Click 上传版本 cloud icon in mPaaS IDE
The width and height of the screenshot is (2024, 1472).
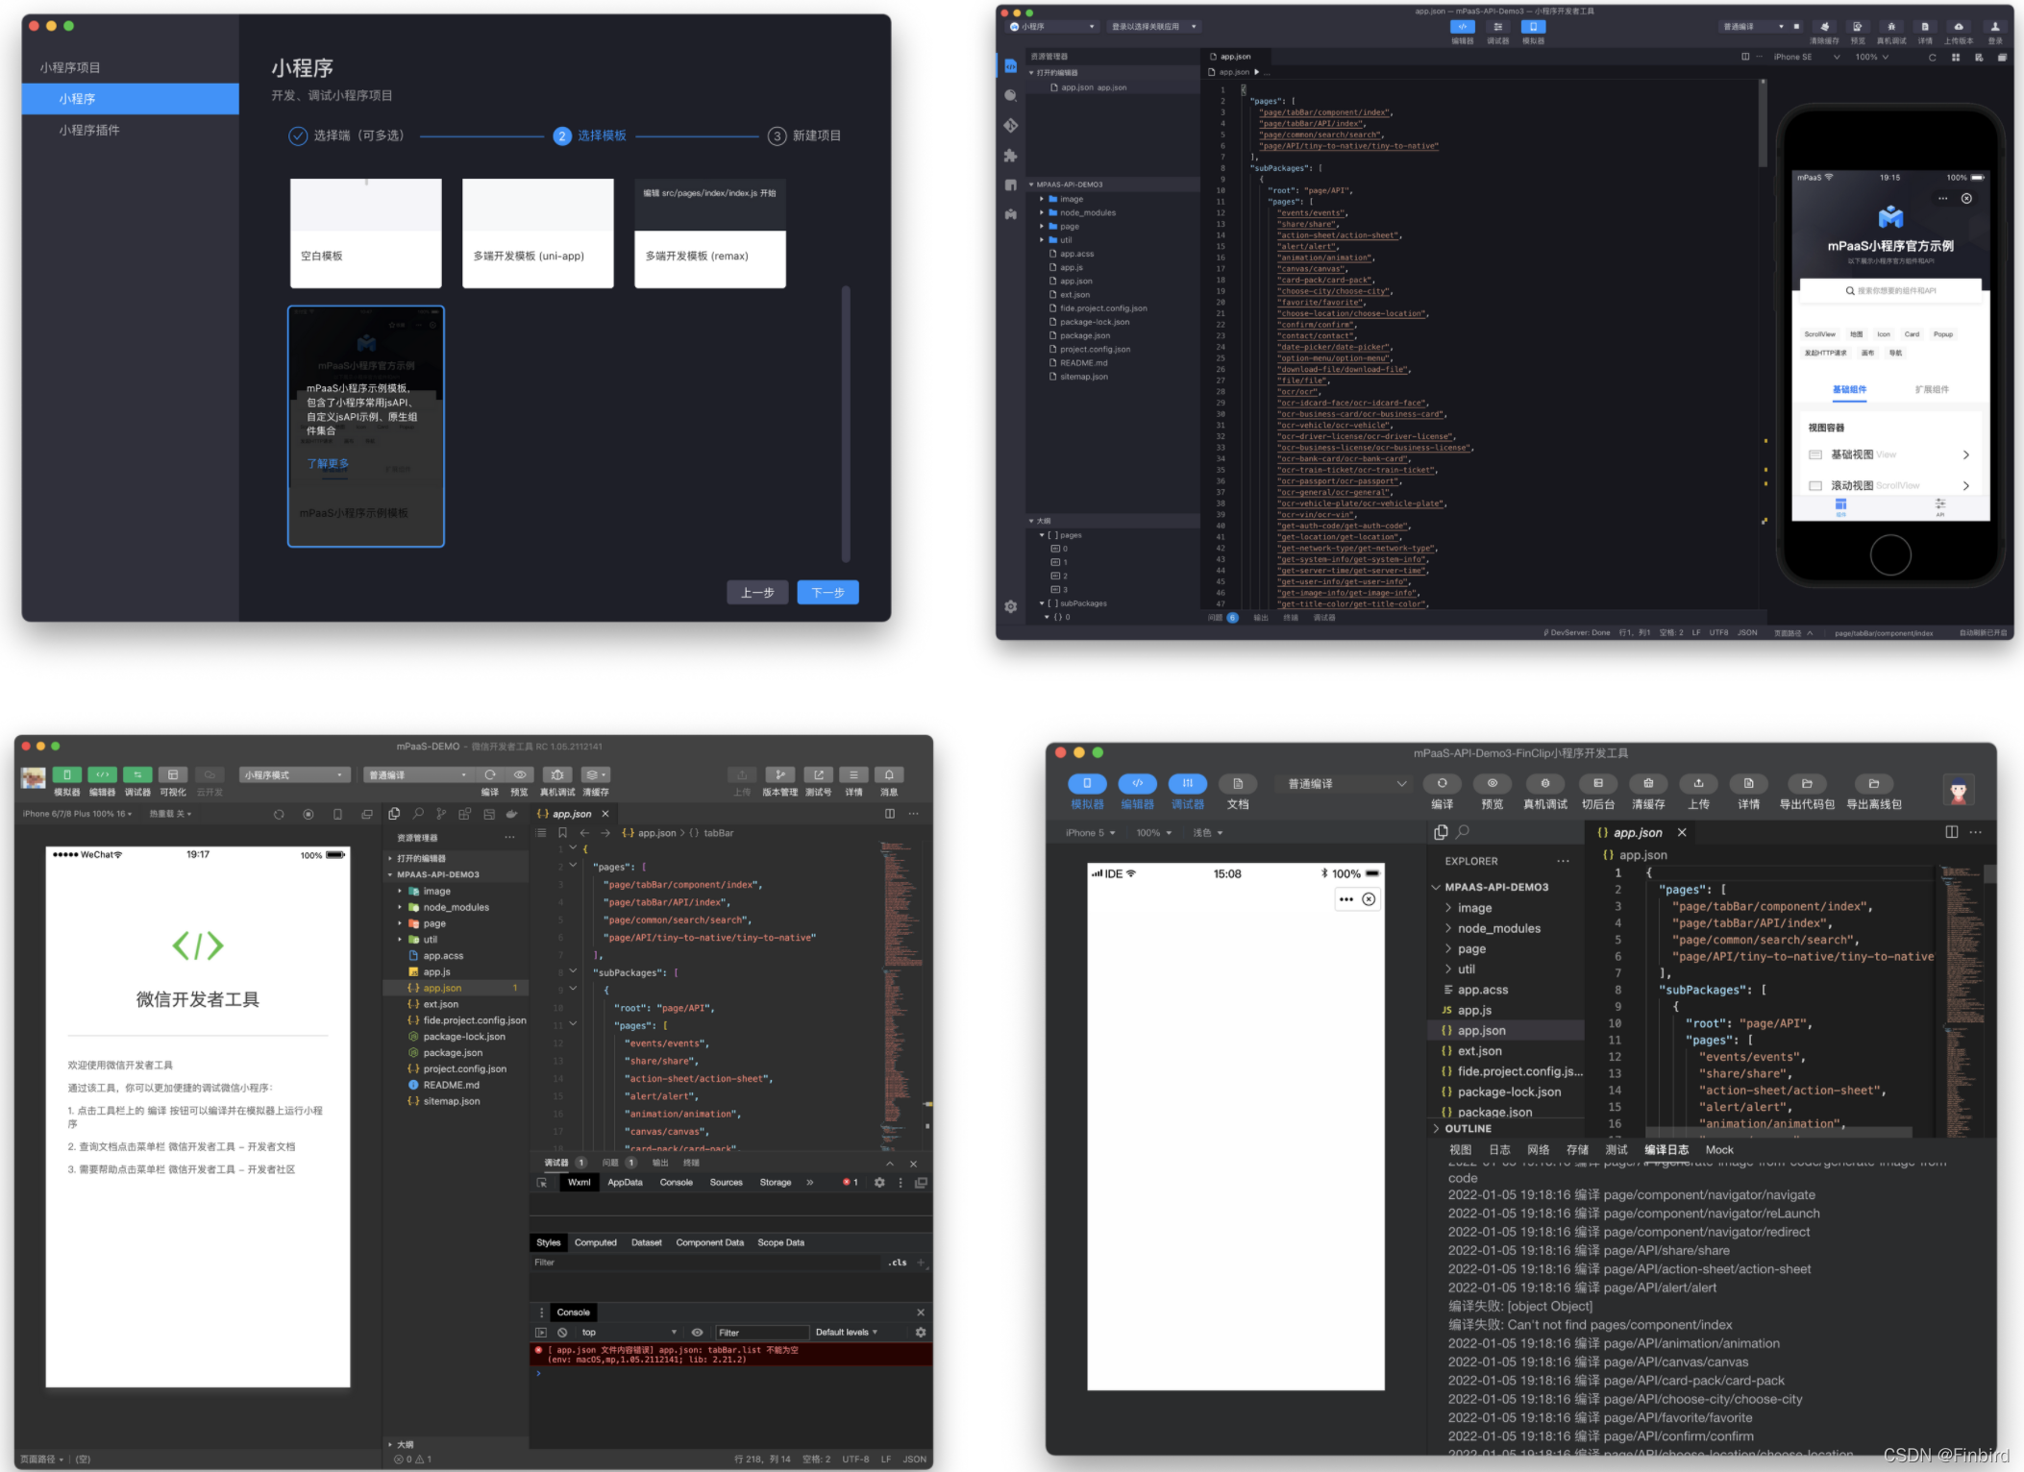pos(1959,27)
